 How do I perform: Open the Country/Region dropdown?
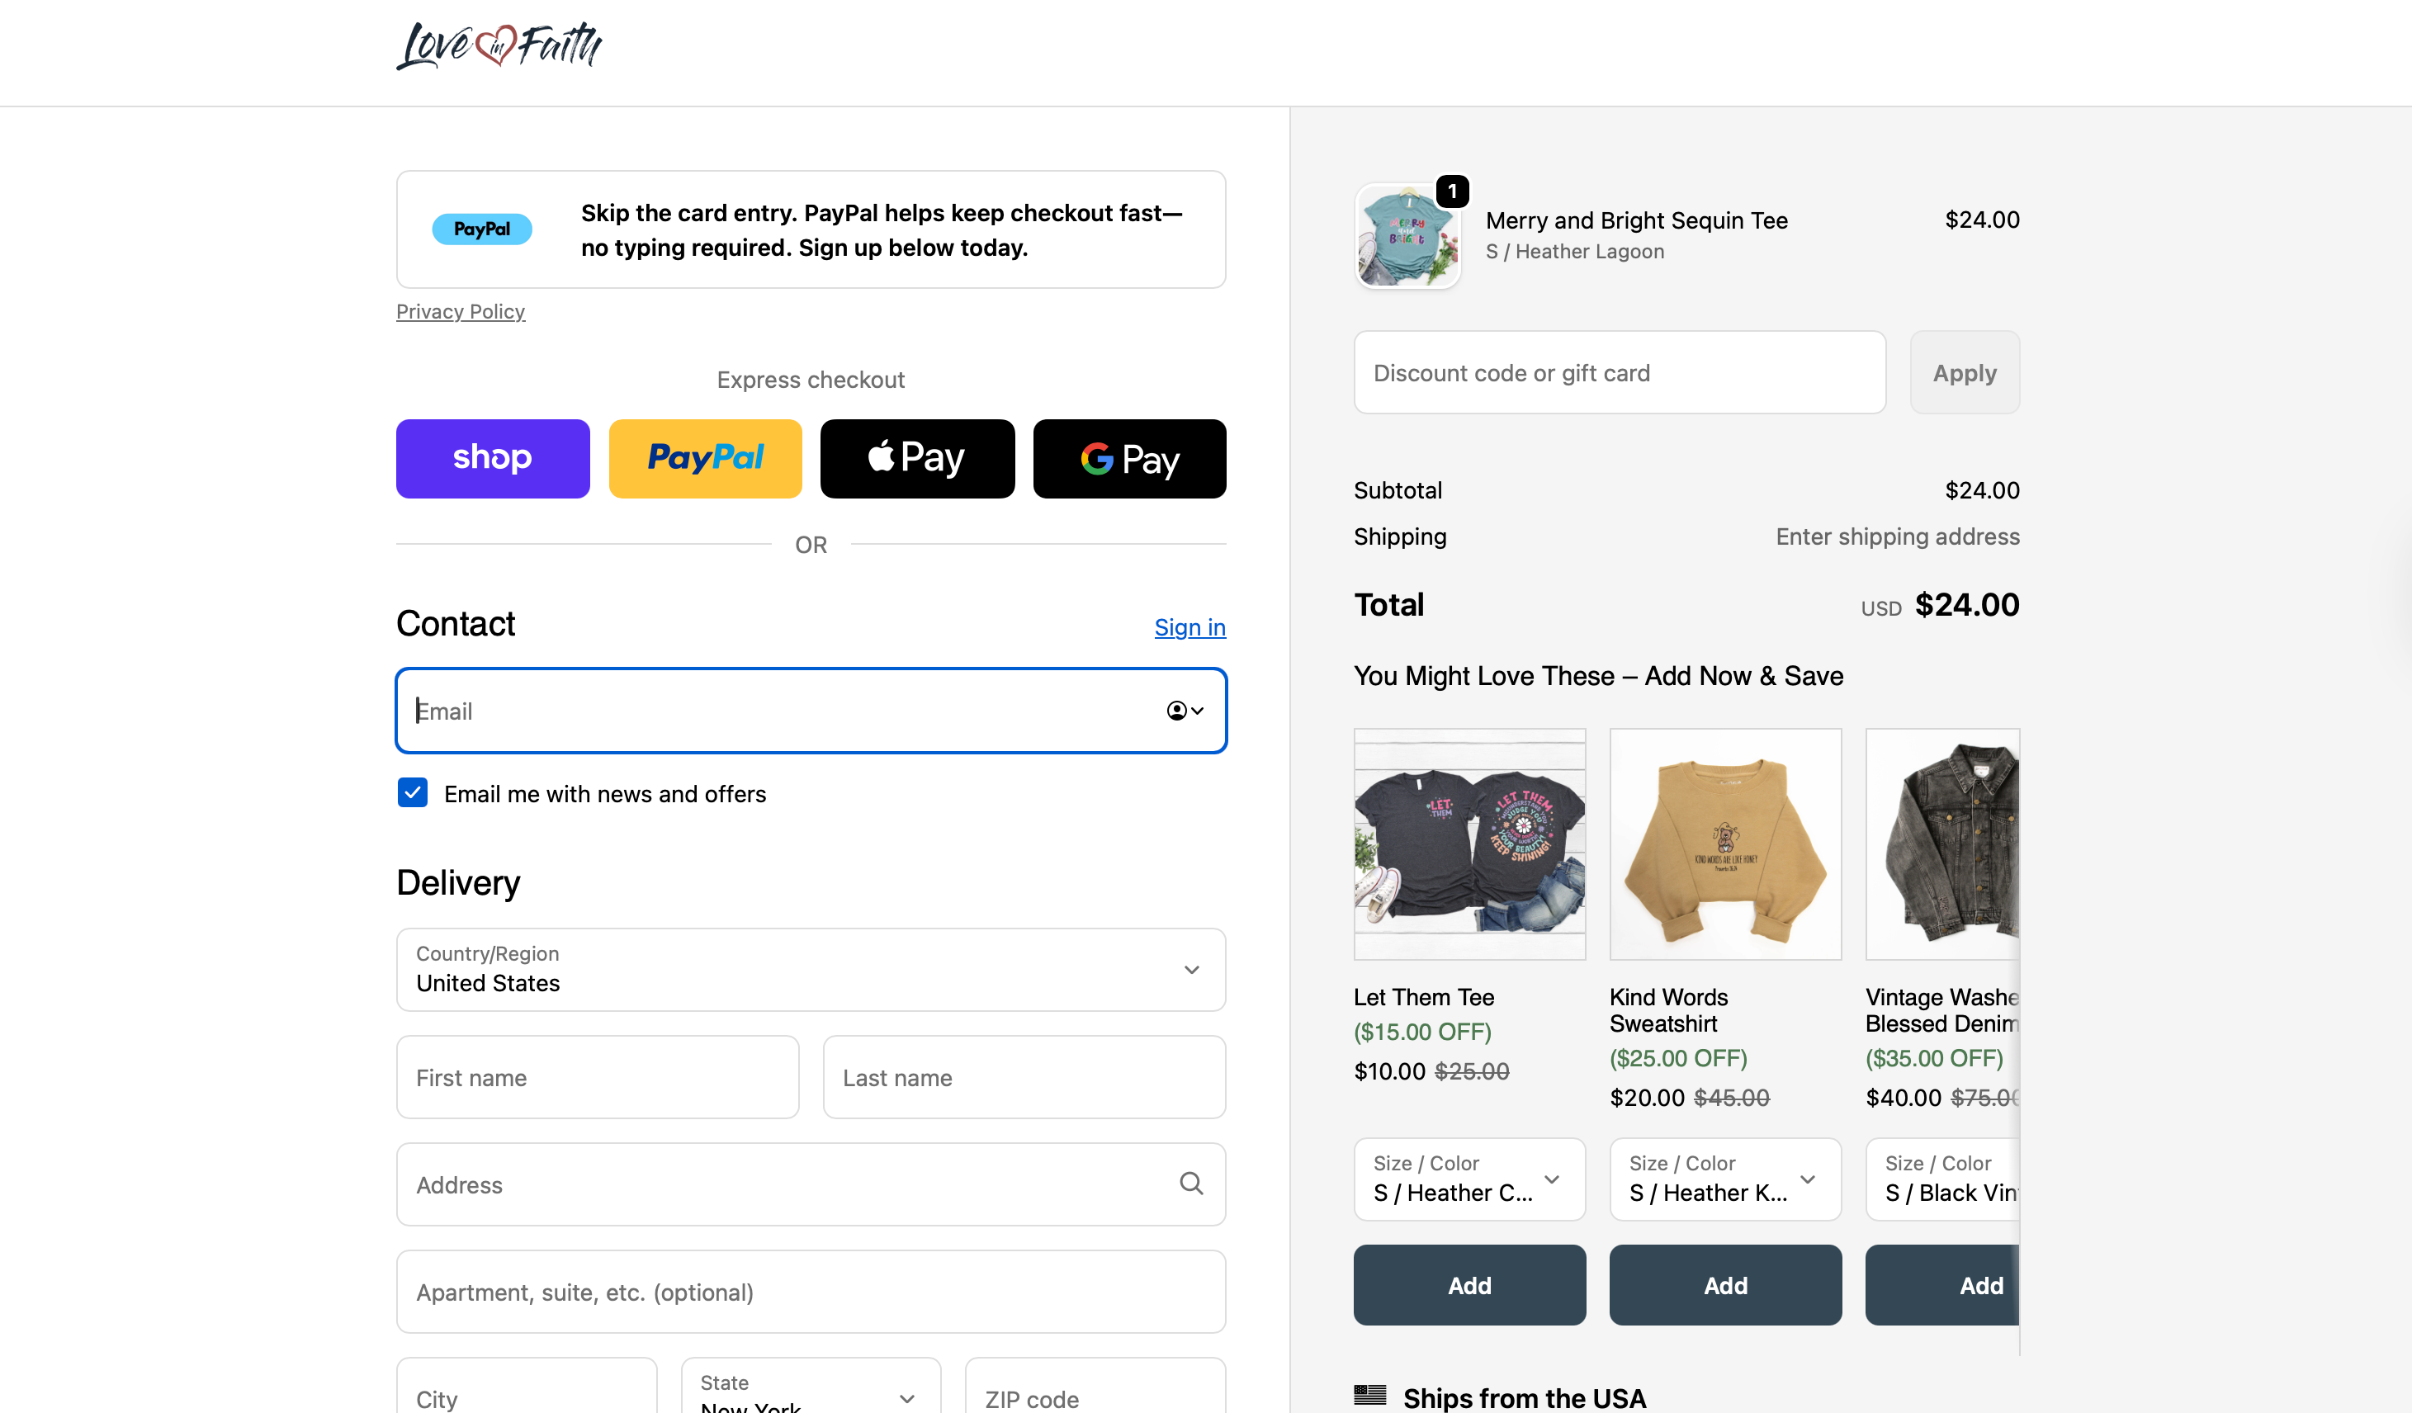tap(810, 969)
